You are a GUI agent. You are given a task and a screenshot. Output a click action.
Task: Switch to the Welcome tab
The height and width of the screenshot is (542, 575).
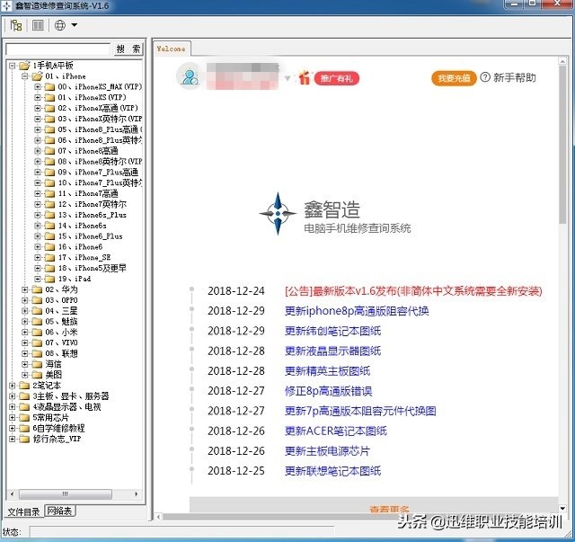pyautogui.click(x=172, y=49)
